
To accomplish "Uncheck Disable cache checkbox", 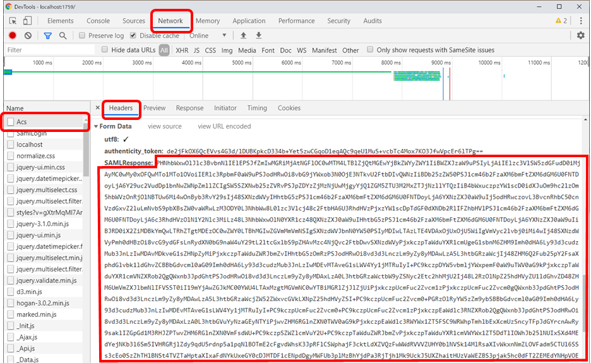I will pos(133,35).
